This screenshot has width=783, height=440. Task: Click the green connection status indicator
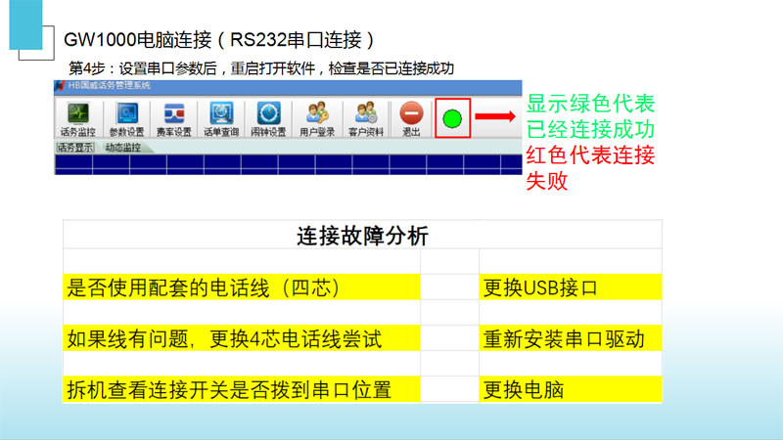coord(451,119)
